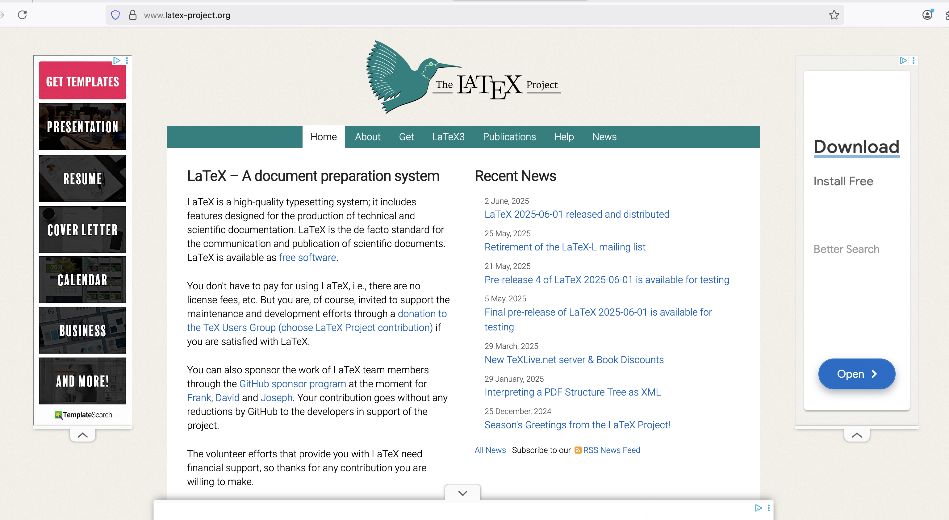The height and width of the screenshot is (520, 949).
Task: Click the RESUME template thumbnail
Action: tap(82, 178)
